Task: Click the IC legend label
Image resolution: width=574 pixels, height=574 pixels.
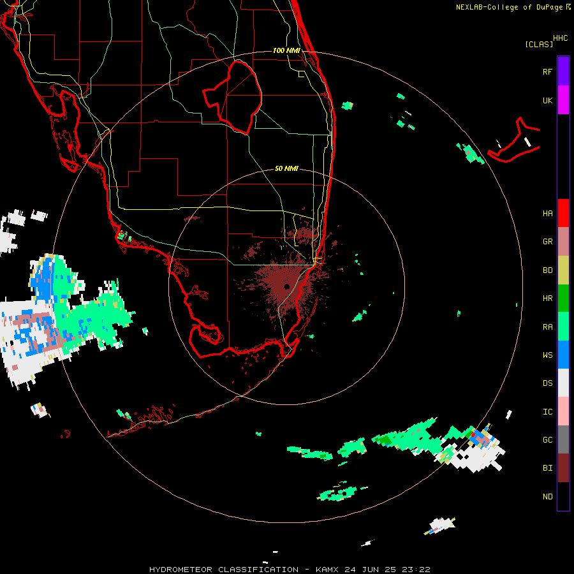Action: tap(547, 412)
